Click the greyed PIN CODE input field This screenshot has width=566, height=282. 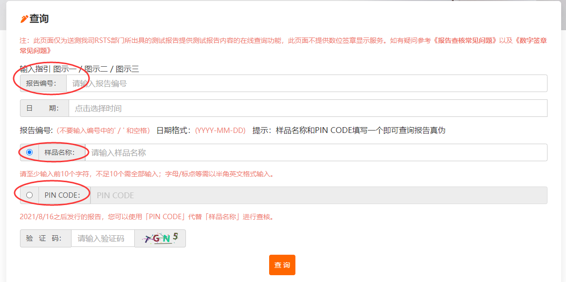195,195
